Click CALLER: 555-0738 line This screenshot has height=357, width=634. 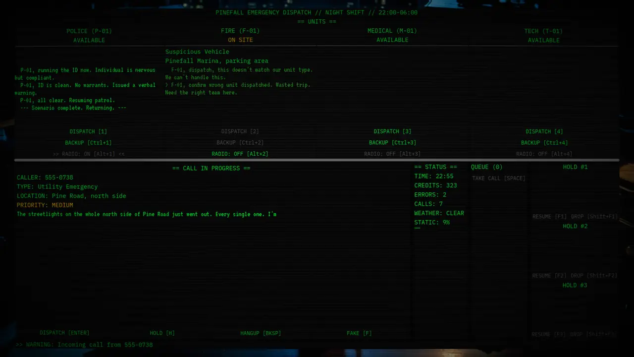45,178
